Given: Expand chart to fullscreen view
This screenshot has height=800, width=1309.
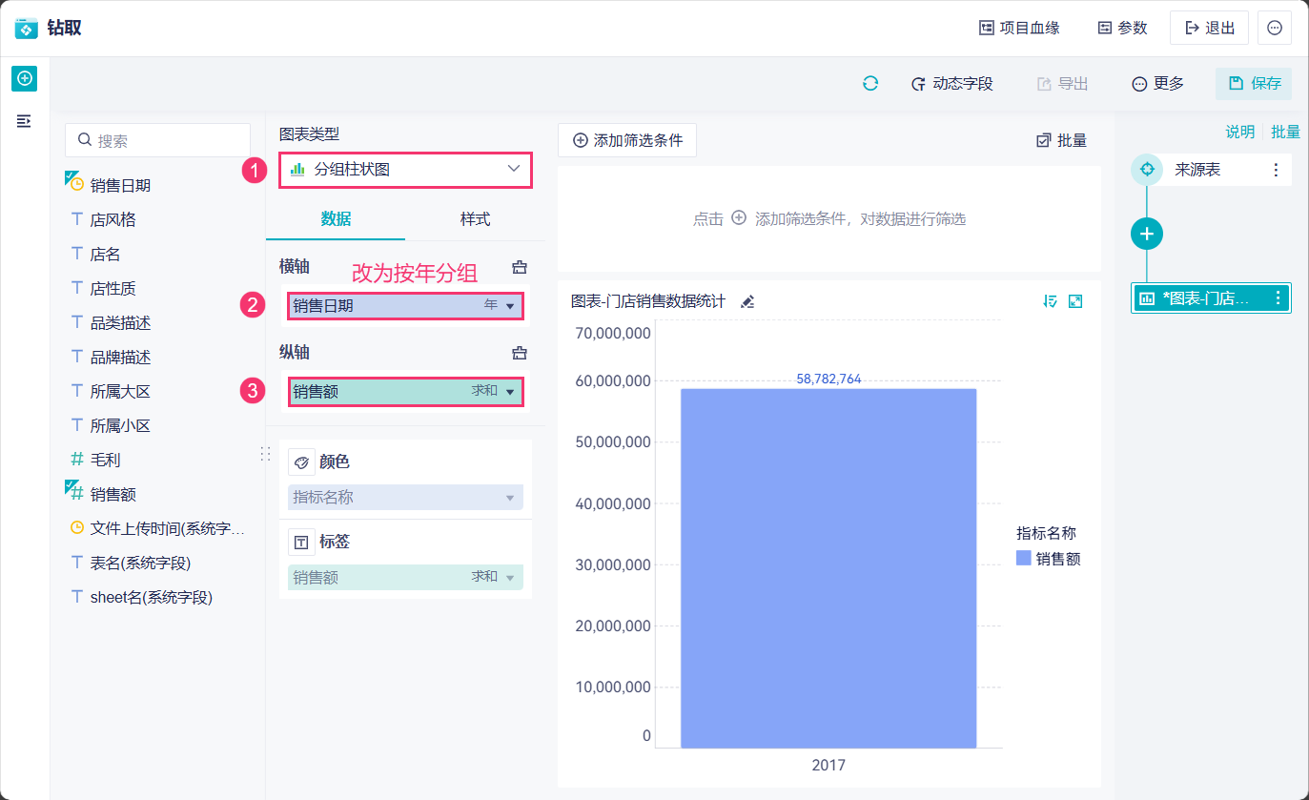Looking at the screenshot, I should tap(1075, 301).
